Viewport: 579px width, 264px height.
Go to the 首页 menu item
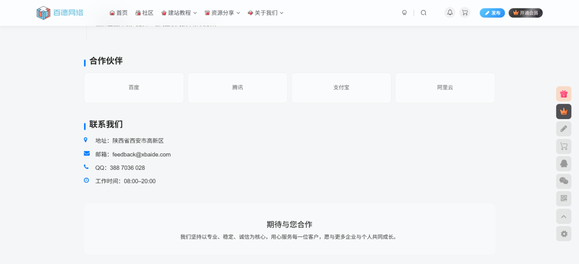118,13
